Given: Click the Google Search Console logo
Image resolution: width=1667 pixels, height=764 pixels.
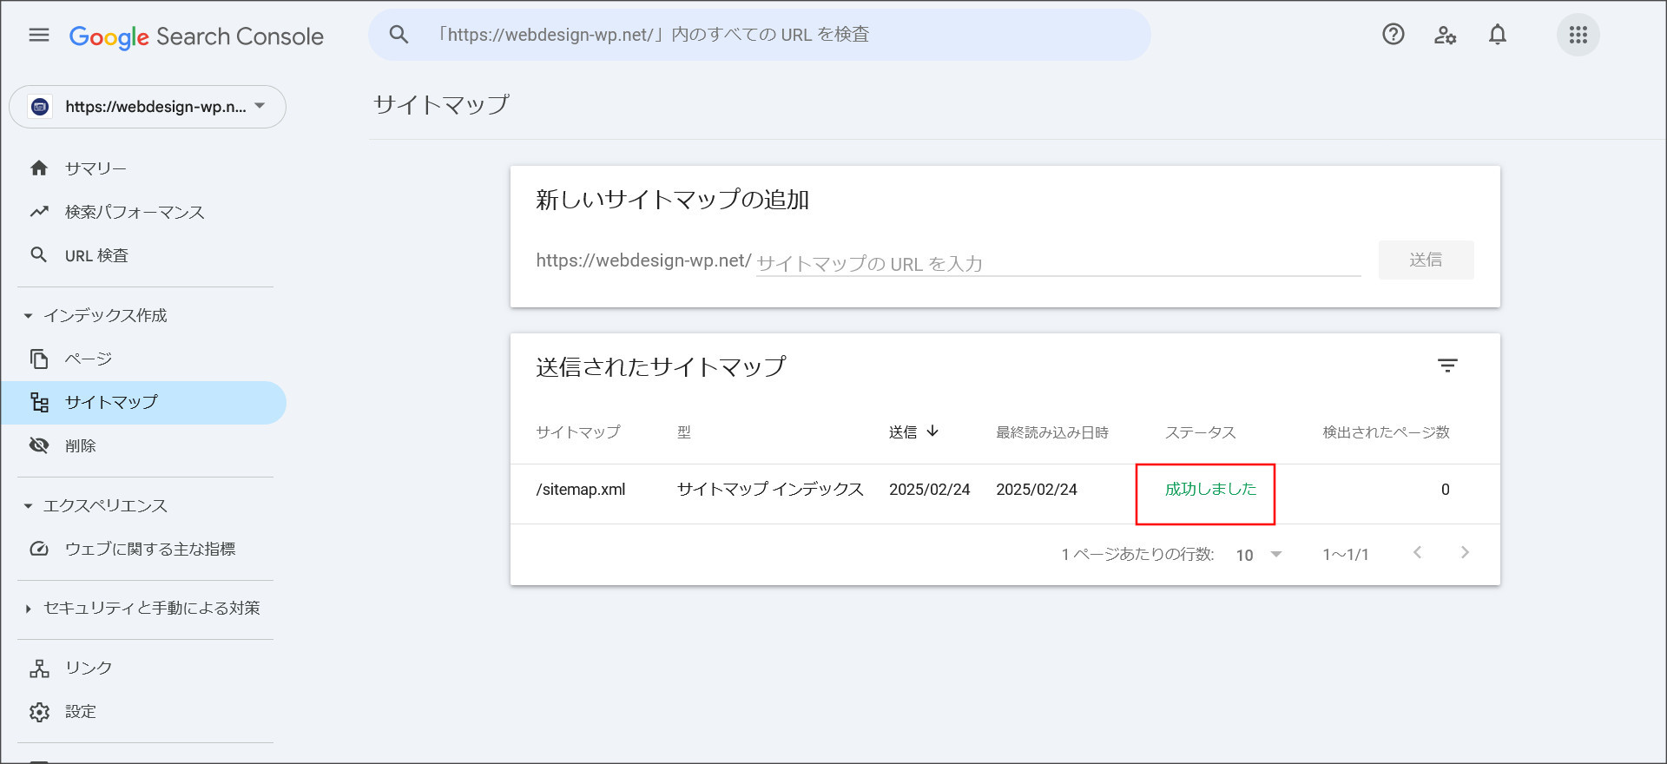Looking at the screenshot, I should 196,36.
